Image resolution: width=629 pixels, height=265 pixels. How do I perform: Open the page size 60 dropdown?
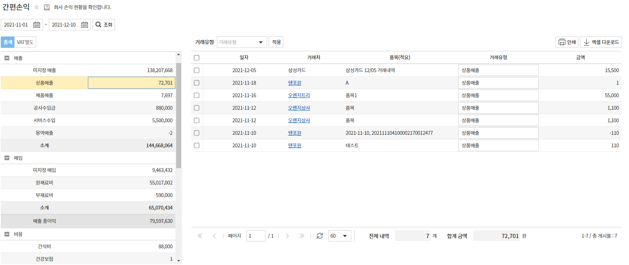(x=339, y=236)
